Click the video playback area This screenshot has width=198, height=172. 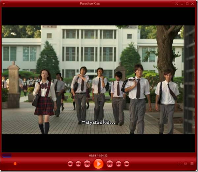coord(98,80)
